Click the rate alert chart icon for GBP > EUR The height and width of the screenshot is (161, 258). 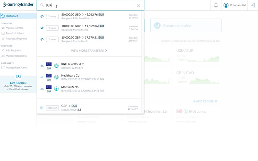pyautogui.click(x=42, y=108)
